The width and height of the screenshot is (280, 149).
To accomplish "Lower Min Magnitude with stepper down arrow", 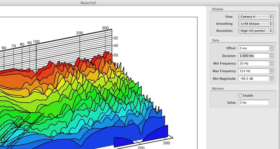I will pyautogui.click(x=272, y=80).
